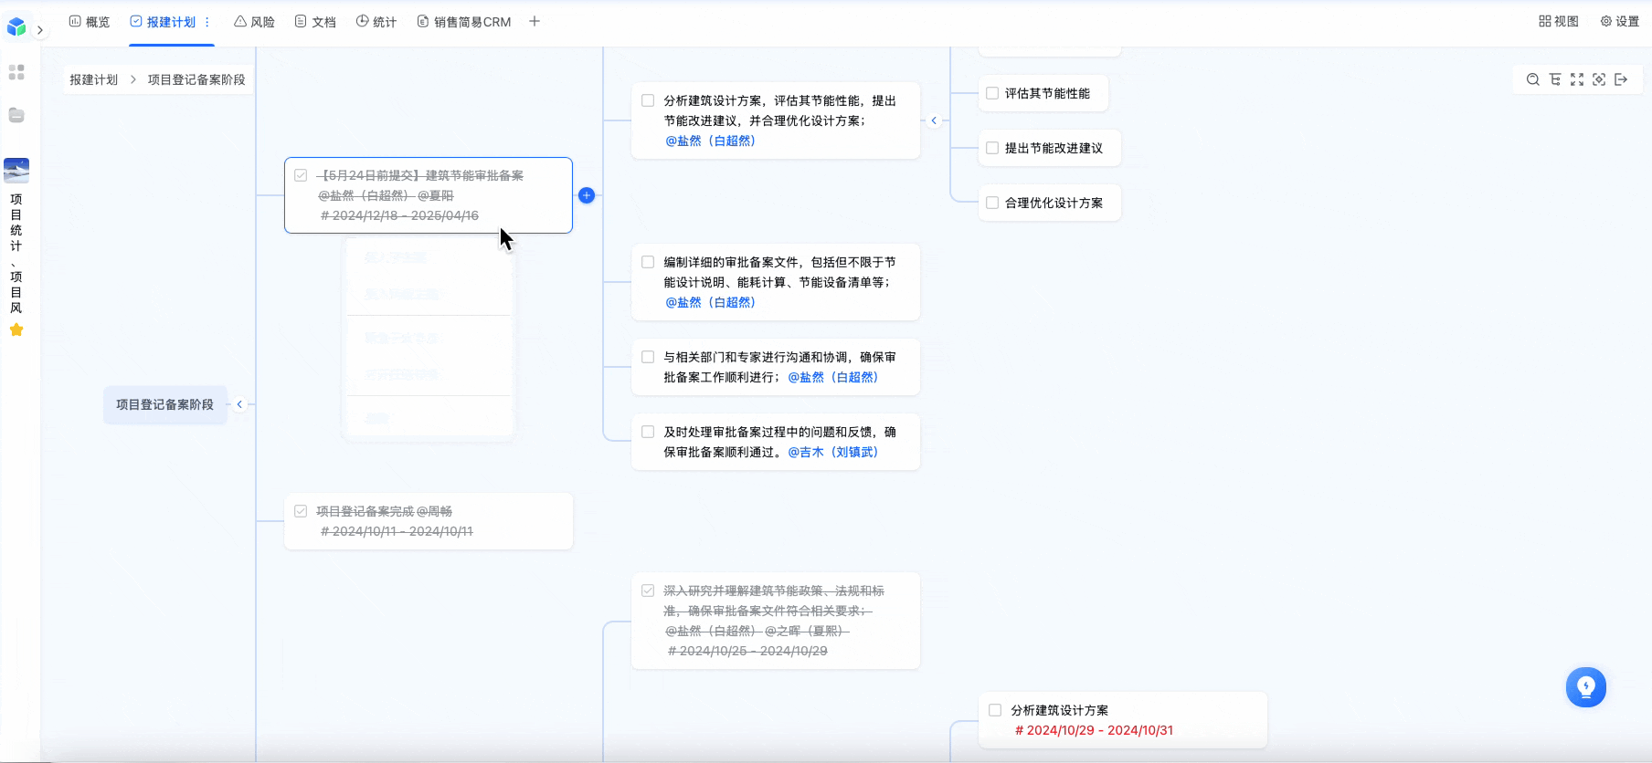Check the 评估其节能性能 checkbox
The height and width of the screenshot is (763, 1652).
coord(992,93)
